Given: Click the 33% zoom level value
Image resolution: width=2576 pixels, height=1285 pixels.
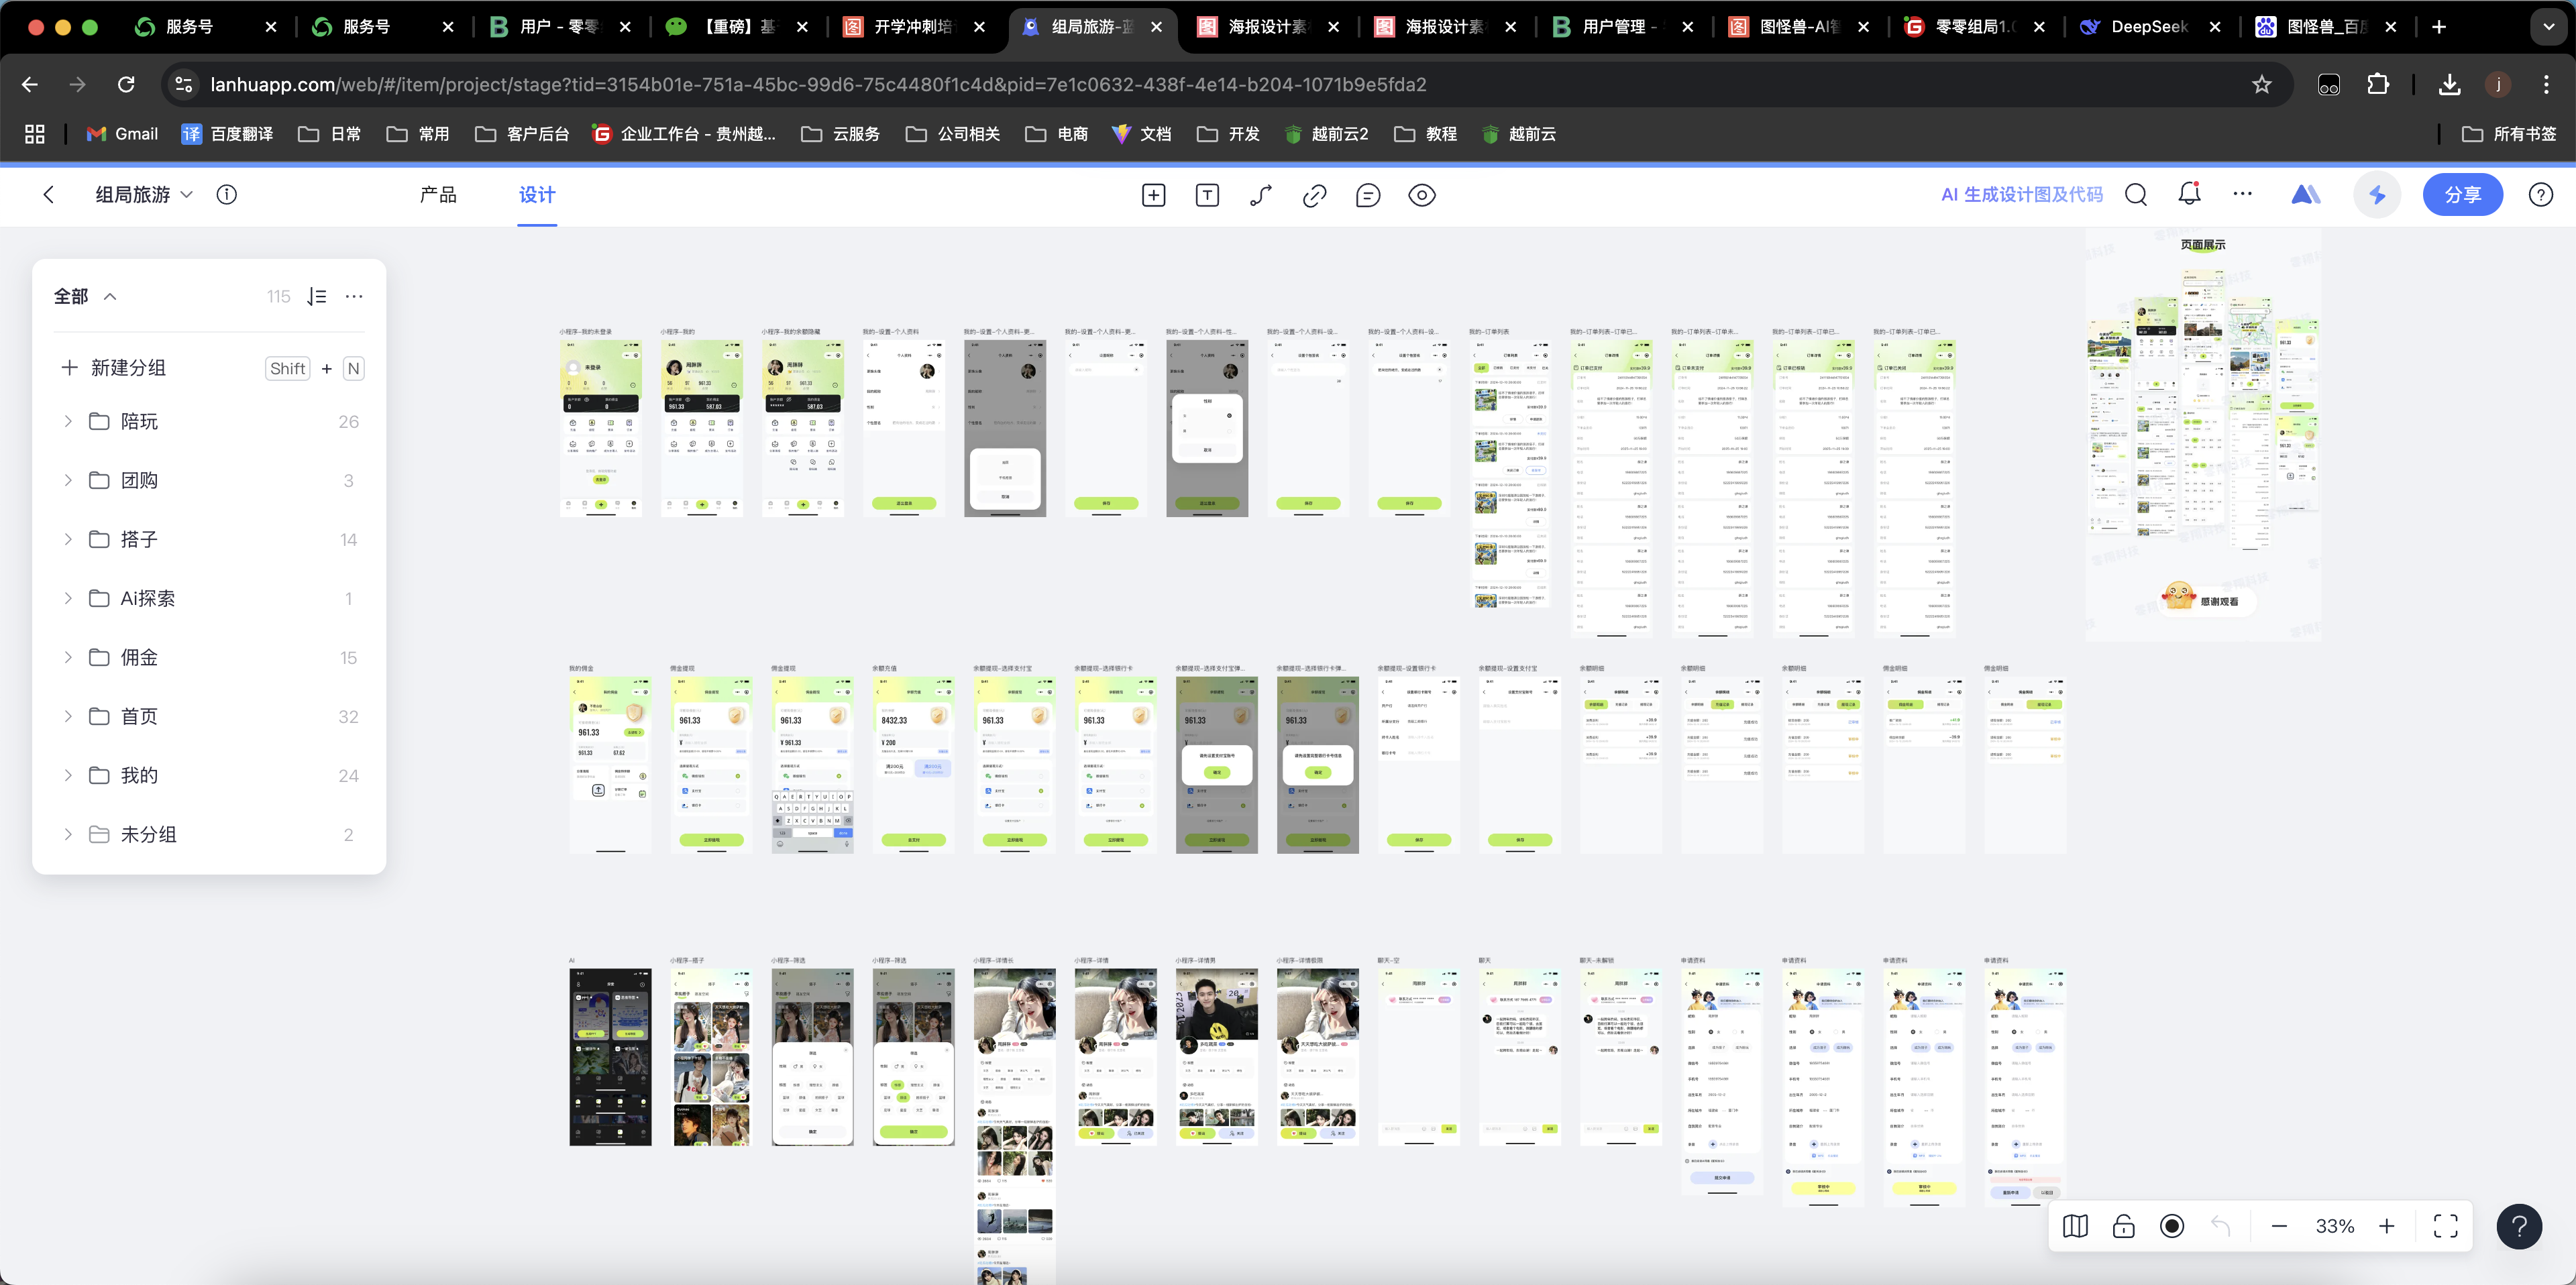Looking at the screenshot, I should point(2335,1226).
